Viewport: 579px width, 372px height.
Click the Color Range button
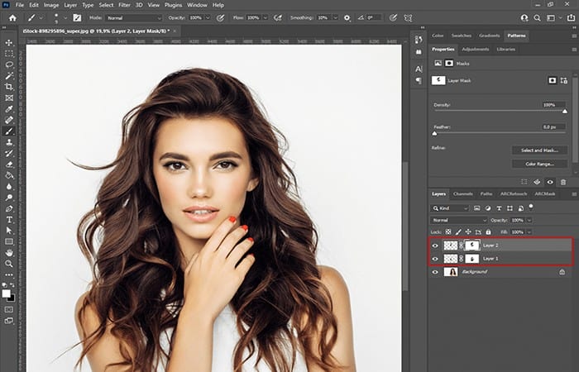(539, 164)
